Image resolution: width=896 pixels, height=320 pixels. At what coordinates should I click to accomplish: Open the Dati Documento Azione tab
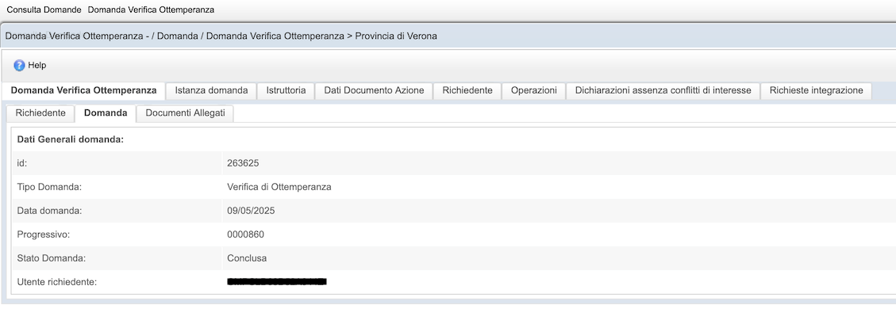click(374, 90)
